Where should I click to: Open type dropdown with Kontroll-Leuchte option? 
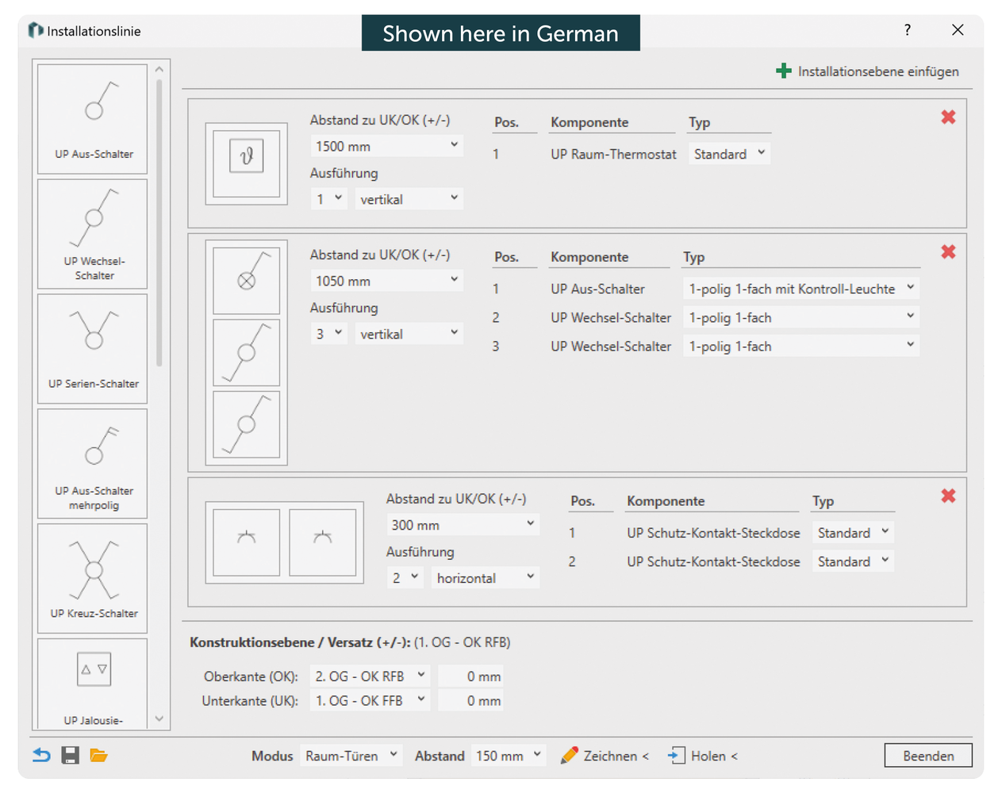click(800, 289)
